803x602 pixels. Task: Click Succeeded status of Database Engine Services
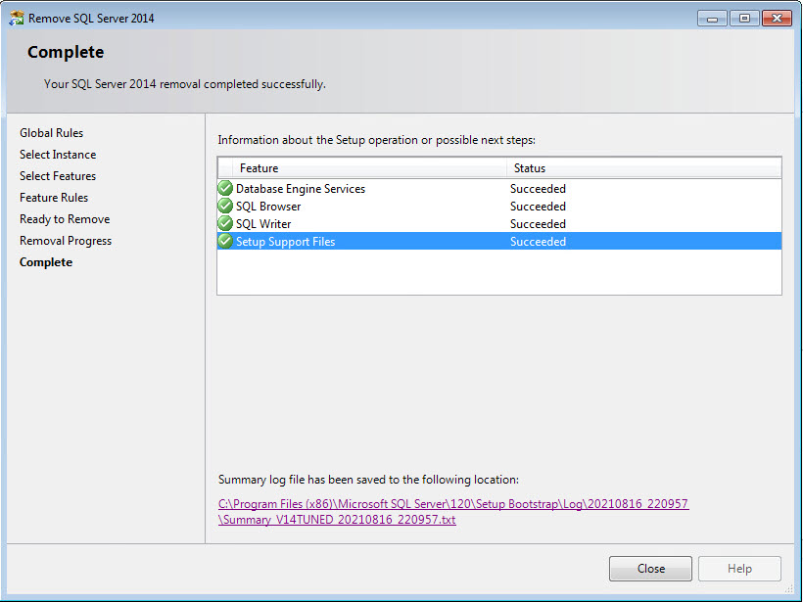pyautogui.click(x=538, y=189)
